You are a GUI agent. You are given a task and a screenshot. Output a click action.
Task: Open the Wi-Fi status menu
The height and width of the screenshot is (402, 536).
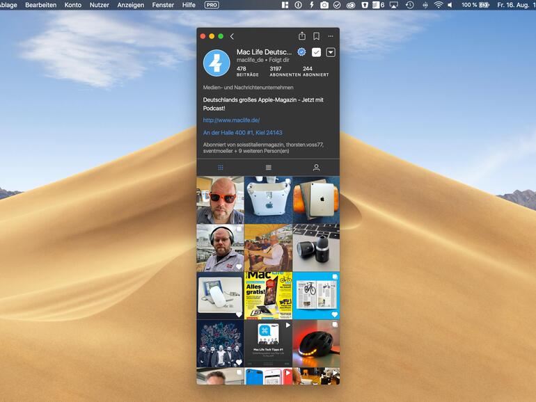pos(439,5)
